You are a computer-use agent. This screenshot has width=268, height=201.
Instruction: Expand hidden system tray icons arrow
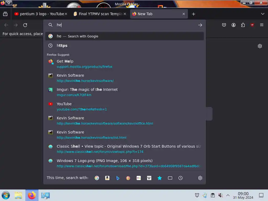[228, 195]
